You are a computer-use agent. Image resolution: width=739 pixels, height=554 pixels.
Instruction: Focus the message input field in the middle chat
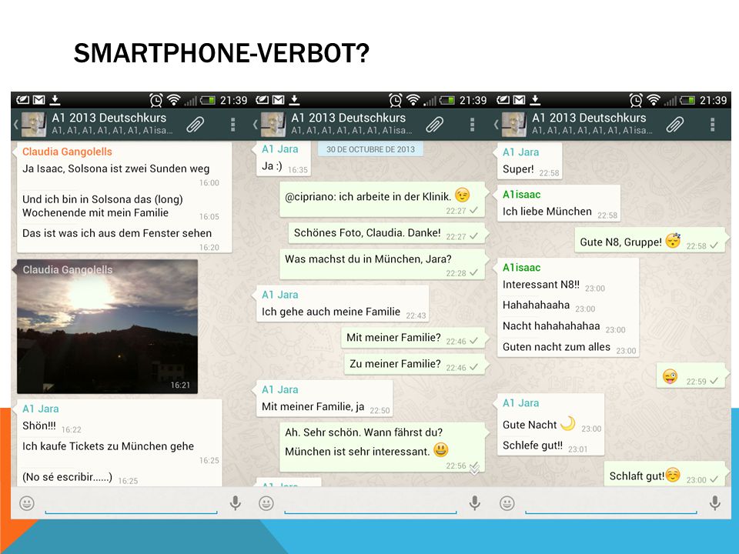click(x=370, y=503)
